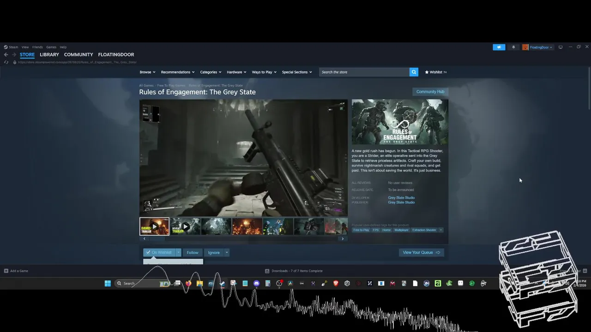Click the Extraction Shooter tag
The width and height of the screenshot is (591, 332).
pyautogui.click(x=424, y=230)
